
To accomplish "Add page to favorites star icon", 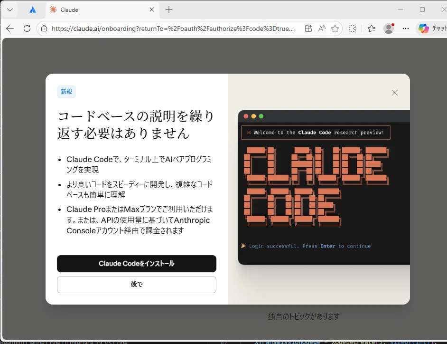I will (335, 29).
